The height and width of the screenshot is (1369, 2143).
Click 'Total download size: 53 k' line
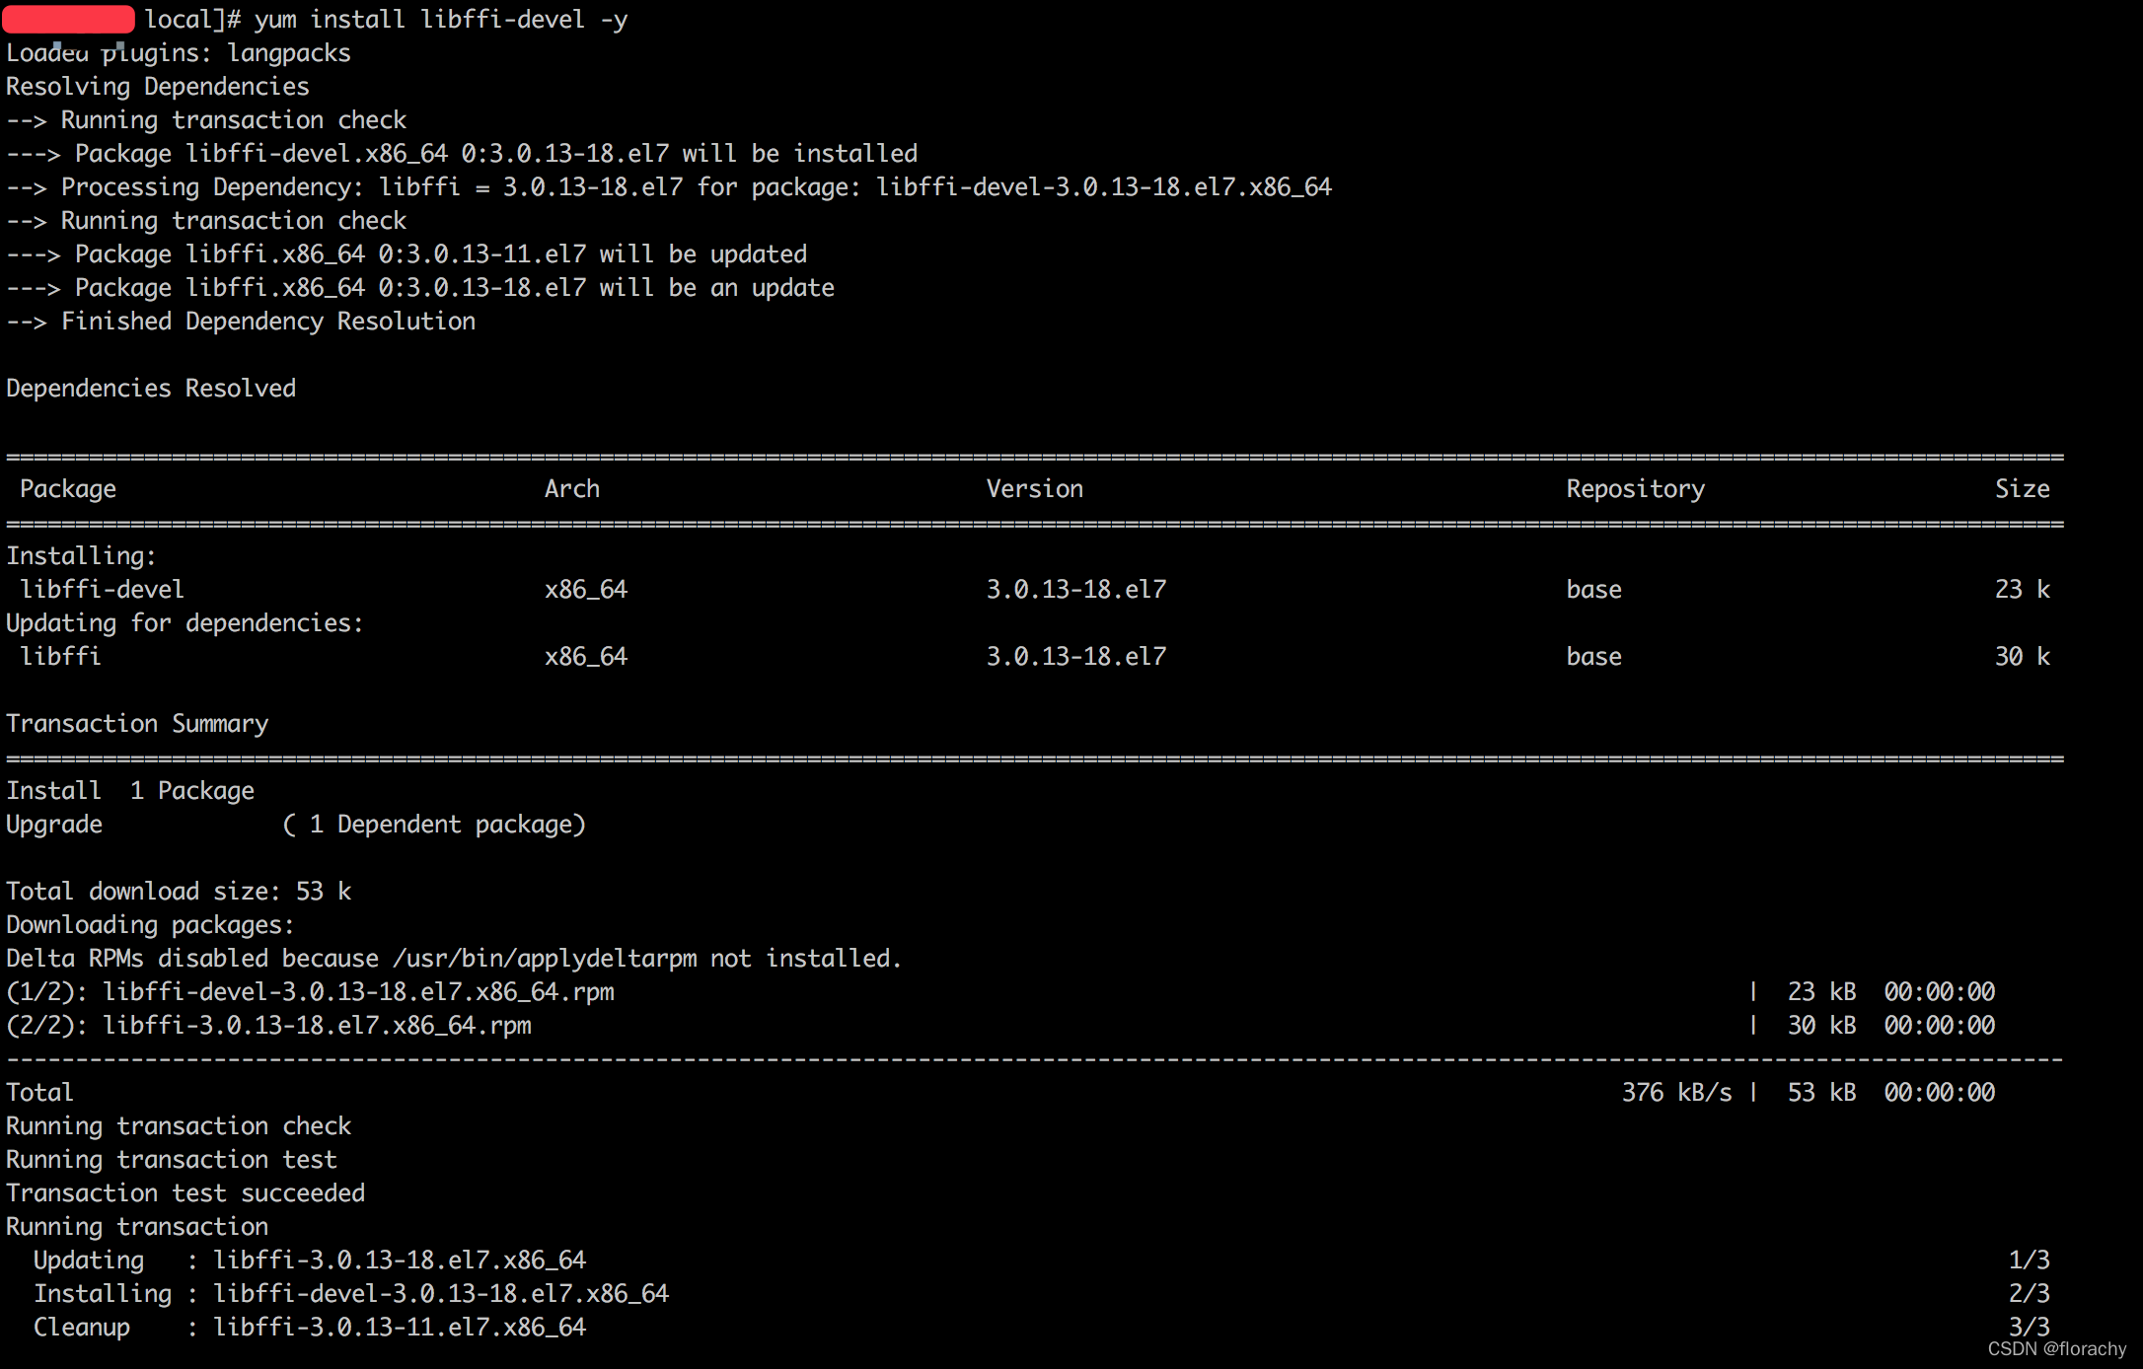(x=179, y=892)
